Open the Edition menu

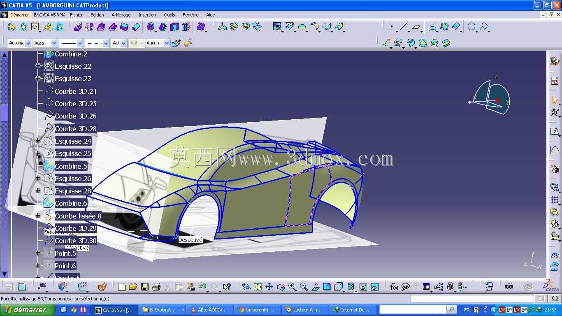[x=97, y=15]
